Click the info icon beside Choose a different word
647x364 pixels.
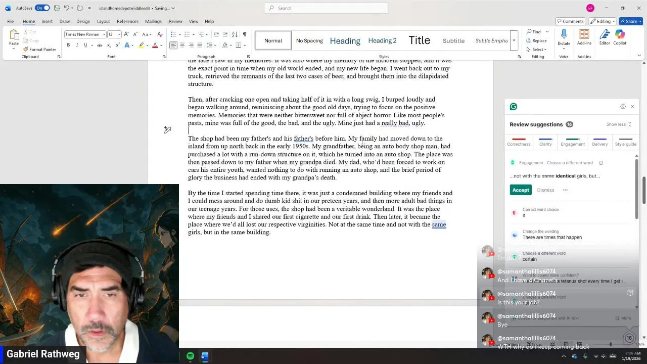601,163
